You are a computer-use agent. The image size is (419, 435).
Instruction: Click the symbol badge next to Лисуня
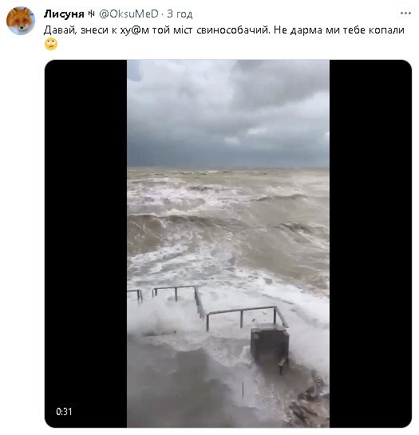click(x=91, y=14)
